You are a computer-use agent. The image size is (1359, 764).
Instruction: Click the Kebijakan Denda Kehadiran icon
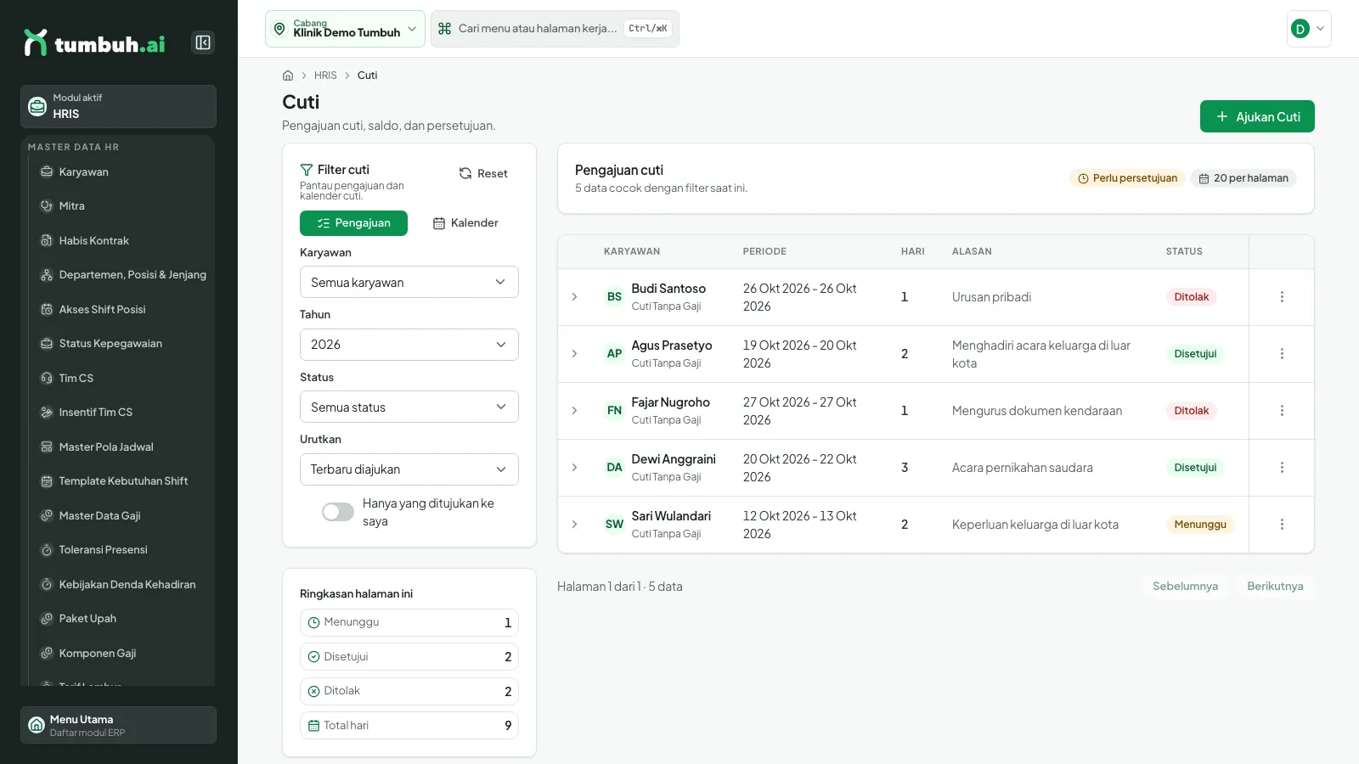click(x=47, y=584)
